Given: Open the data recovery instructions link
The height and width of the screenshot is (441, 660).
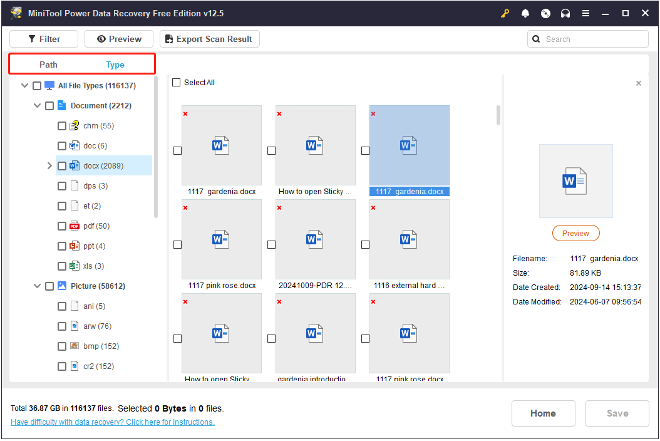Looking at the screenshot, I should point(112,422).
